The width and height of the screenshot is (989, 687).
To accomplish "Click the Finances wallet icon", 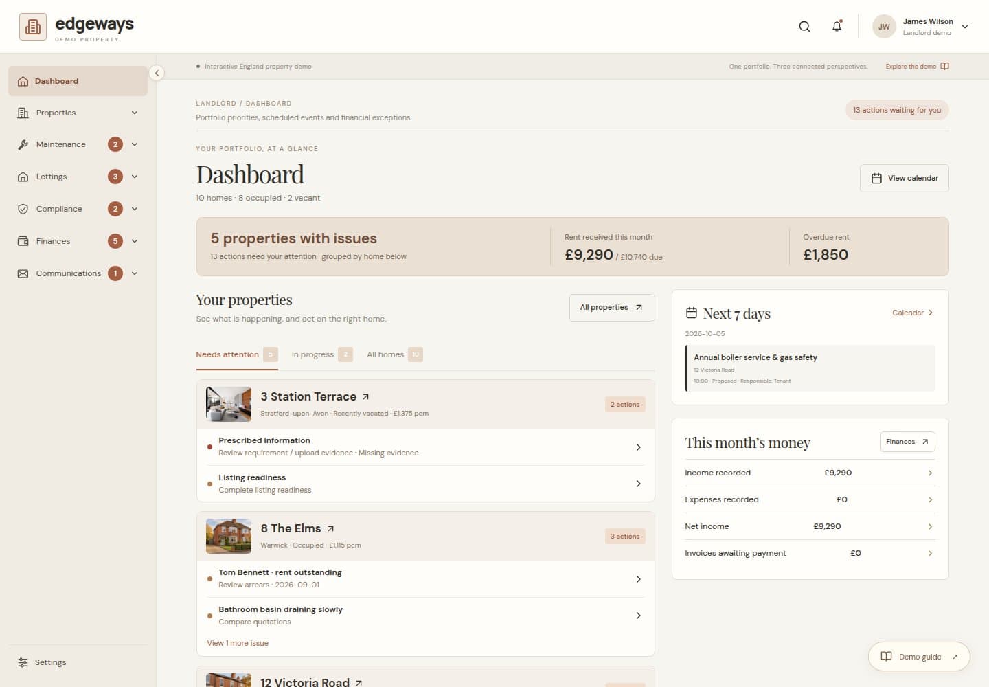I will 23,241.
